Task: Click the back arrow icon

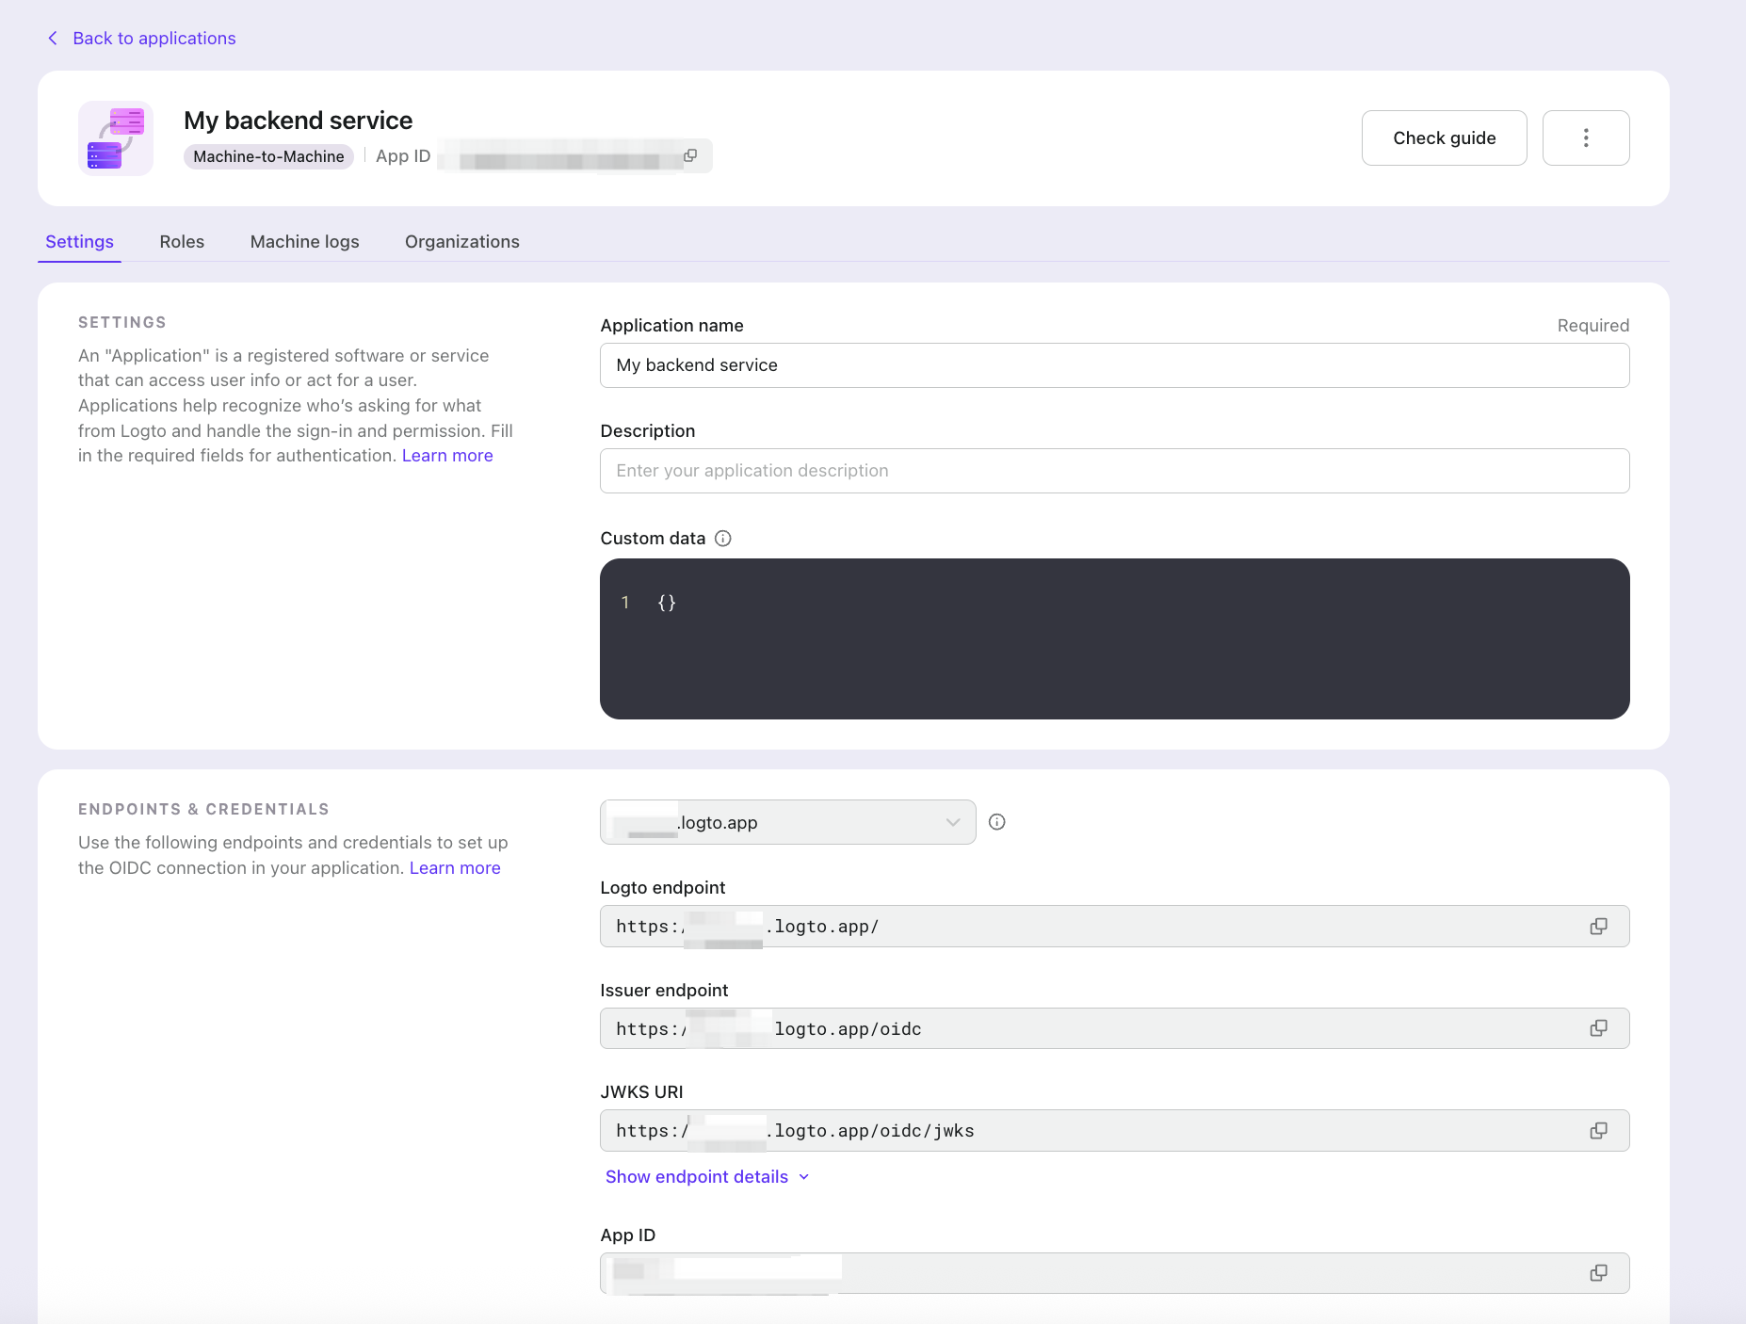Action: click(53, 39)
